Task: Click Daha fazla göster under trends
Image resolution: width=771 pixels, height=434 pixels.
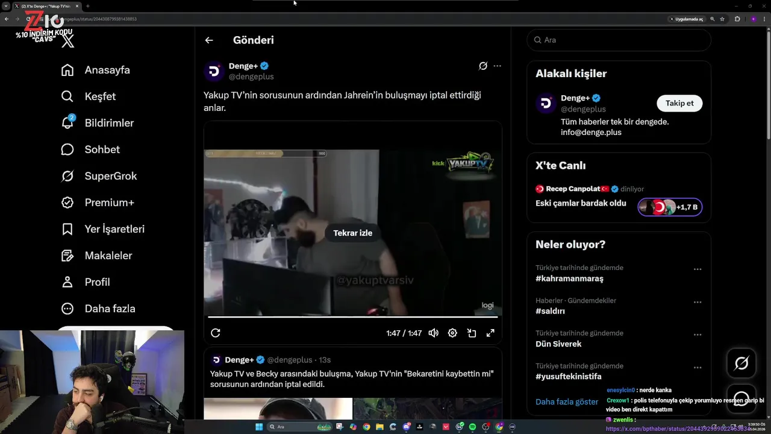Action: click(567, 402)
